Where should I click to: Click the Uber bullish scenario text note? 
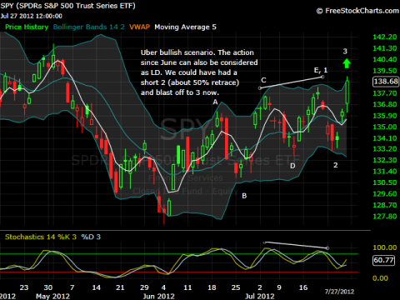pyautogui.click(x=199, y=72)
